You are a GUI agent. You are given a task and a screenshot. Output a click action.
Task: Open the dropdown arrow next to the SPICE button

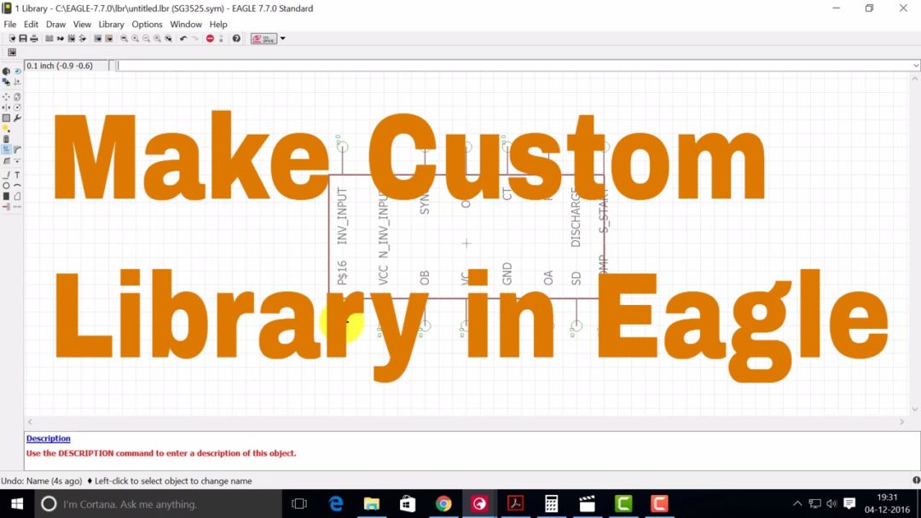[x=281, y=38]
